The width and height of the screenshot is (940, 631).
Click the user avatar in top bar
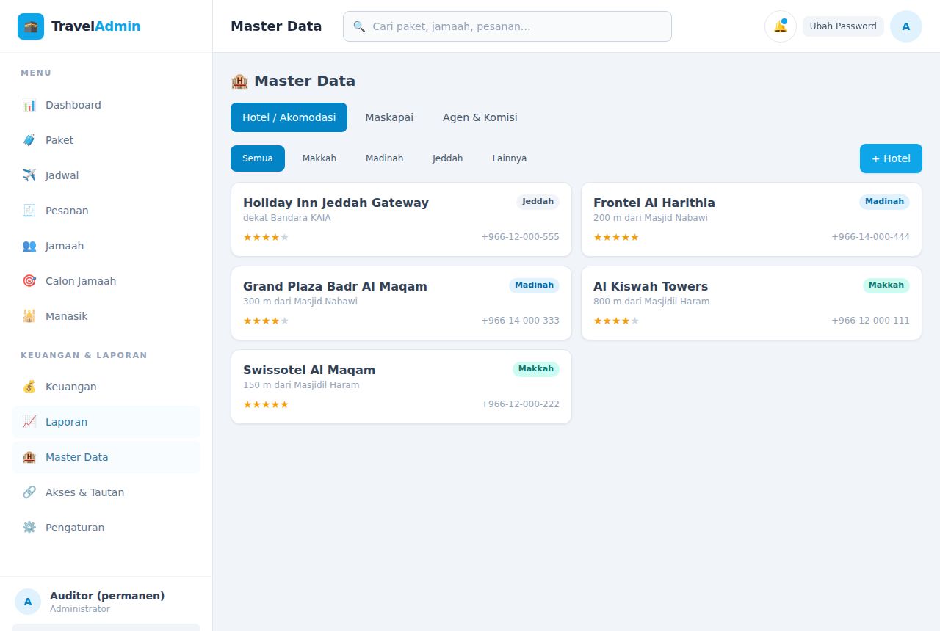(x=906, y=26)
